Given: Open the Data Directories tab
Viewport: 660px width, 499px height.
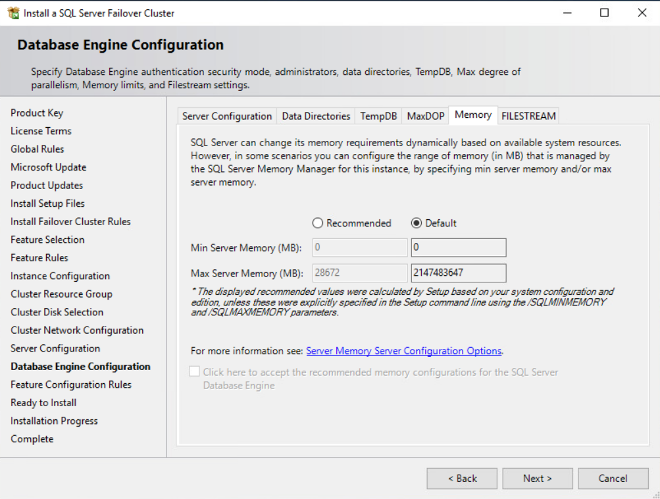Looking at the screenshot, I should [316, 117].
